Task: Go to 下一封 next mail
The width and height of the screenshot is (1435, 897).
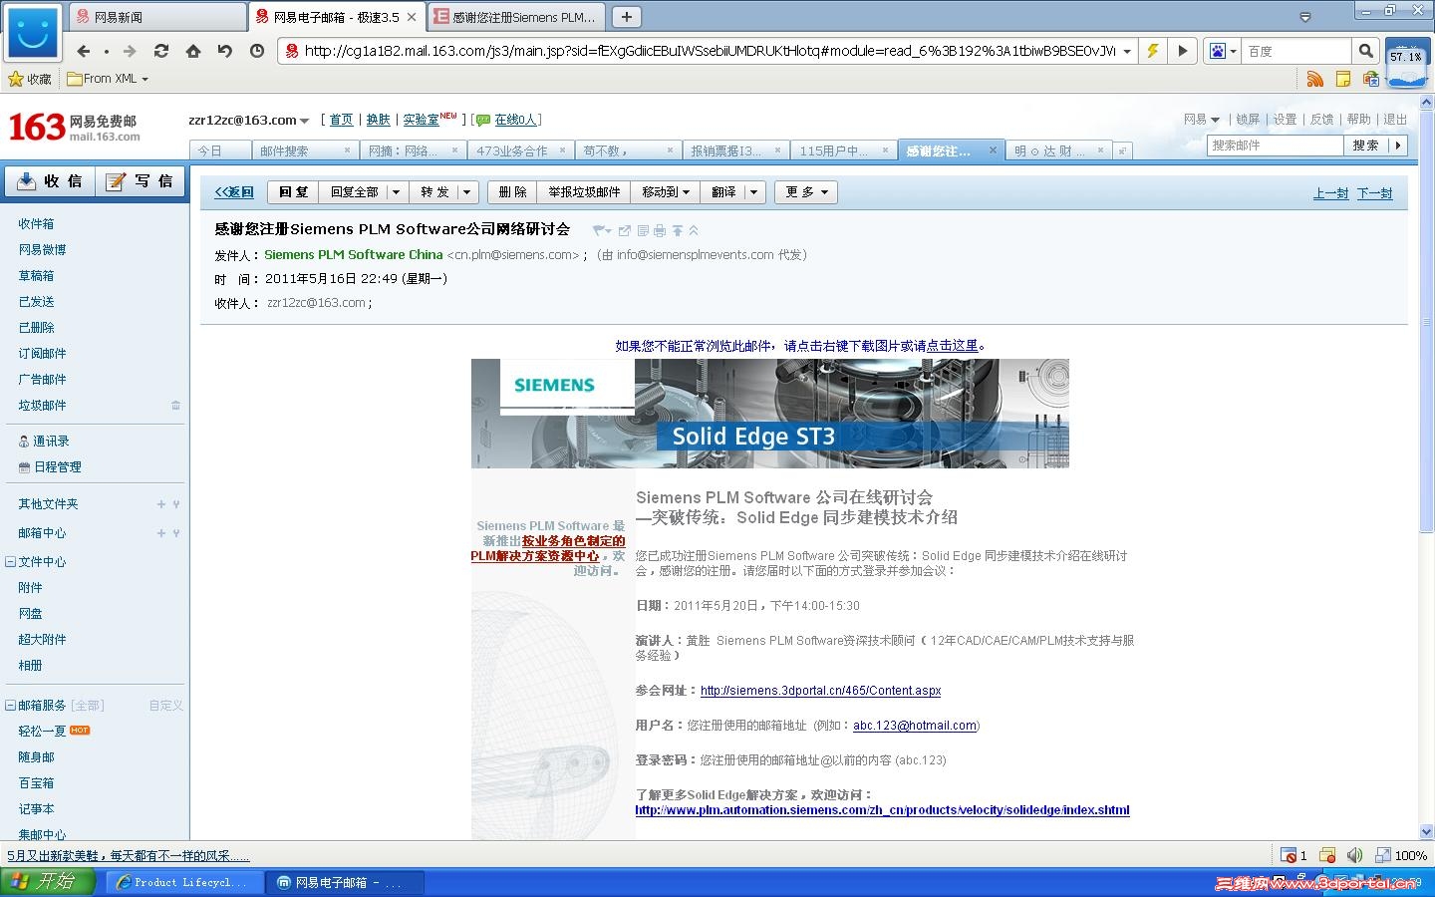Action: [1374, 193]
